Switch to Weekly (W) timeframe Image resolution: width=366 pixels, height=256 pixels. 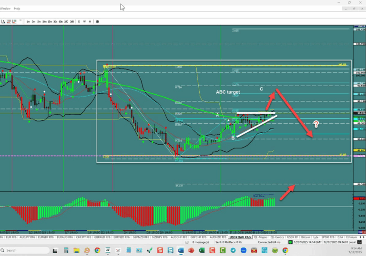coord(84,22)
